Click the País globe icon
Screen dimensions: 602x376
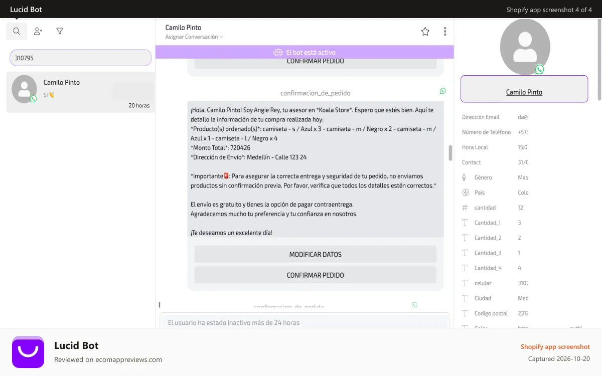[x=465, y=193]
